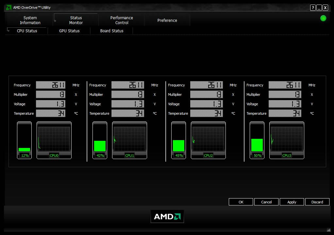Screen dimensions: 334x235
Task: Click the "CPU1" graph label
Action: (129, 155)
